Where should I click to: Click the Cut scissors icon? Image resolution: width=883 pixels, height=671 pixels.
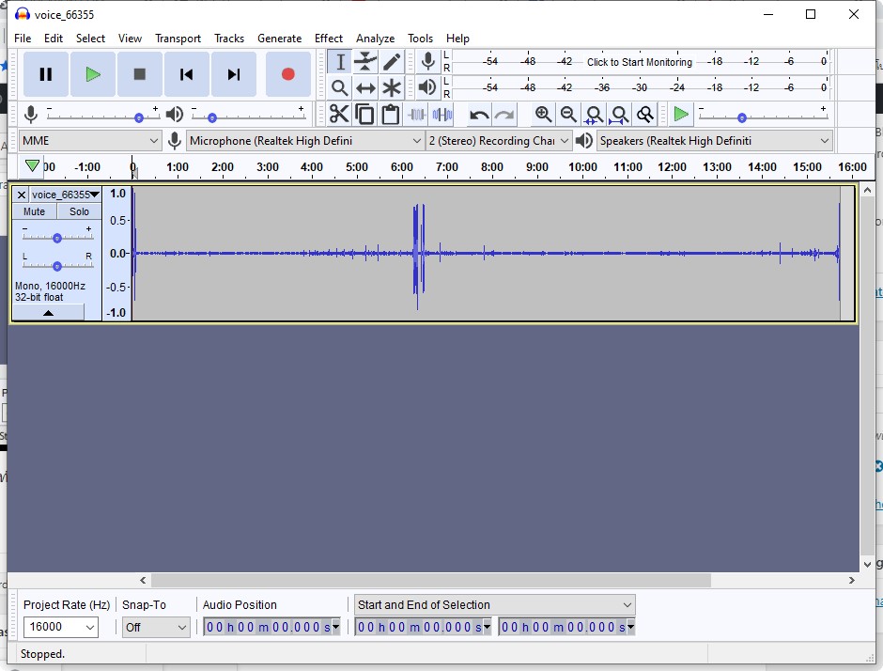point(339,115)
